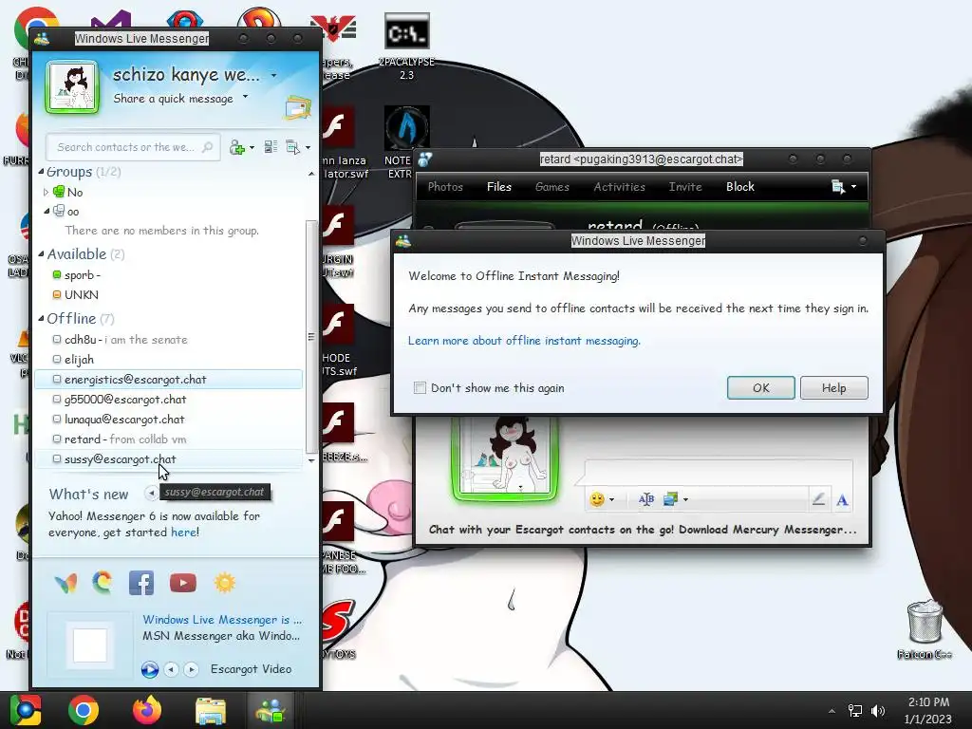Click the Firefox icon in taskbar
The width and height of the screenshot is (972, 729).
(147, 710)
